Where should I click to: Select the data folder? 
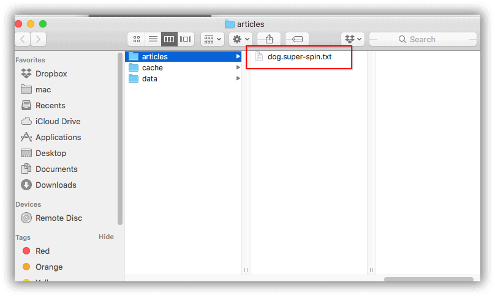[183, 78]
